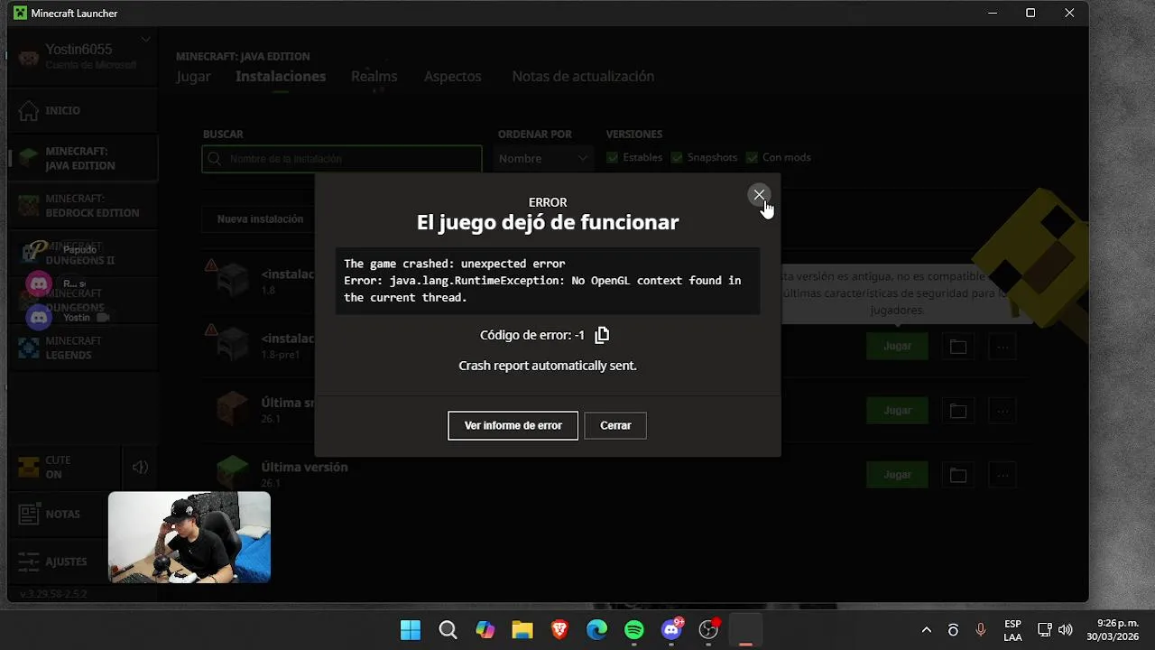Screen dimensions: 1155x650
Task: Open volume control in the system tray
Action: 1065,630
